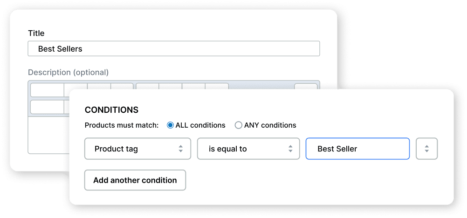Click the first button in description toolbar second row

pyautogui.click(x=47, y=107)
